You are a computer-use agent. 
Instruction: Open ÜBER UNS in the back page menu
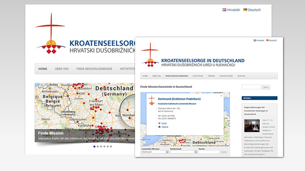(61, 68)
